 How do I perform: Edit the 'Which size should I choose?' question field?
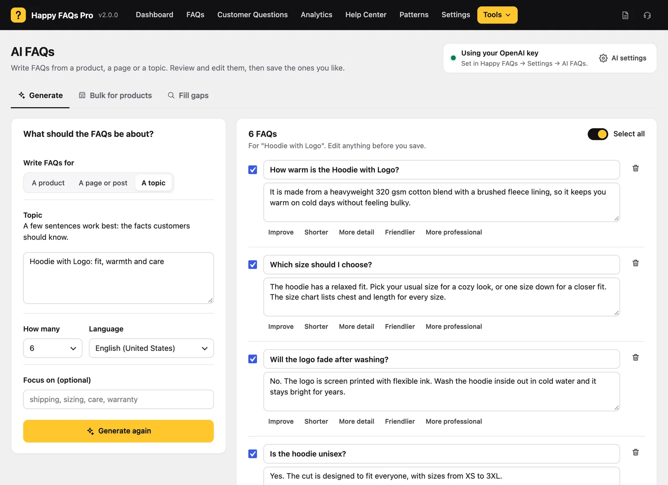(x=442, y=265)
